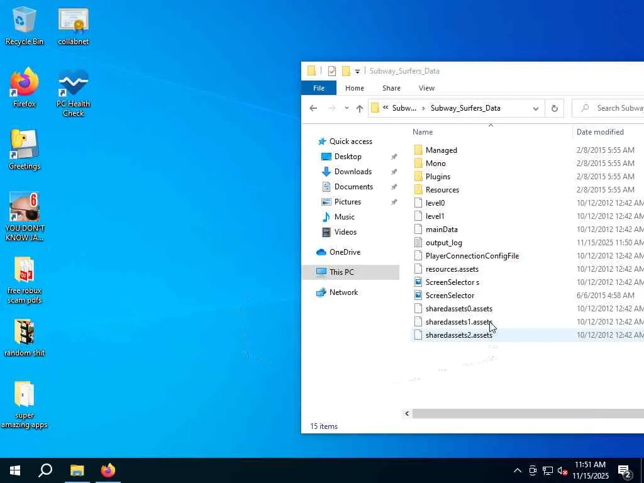Select This PC in navigation pane

(x=341, y=272)
